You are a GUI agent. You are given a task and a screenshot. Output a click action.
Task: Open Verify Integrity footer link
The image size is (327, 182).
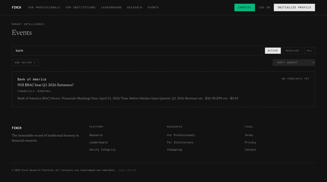102,150
